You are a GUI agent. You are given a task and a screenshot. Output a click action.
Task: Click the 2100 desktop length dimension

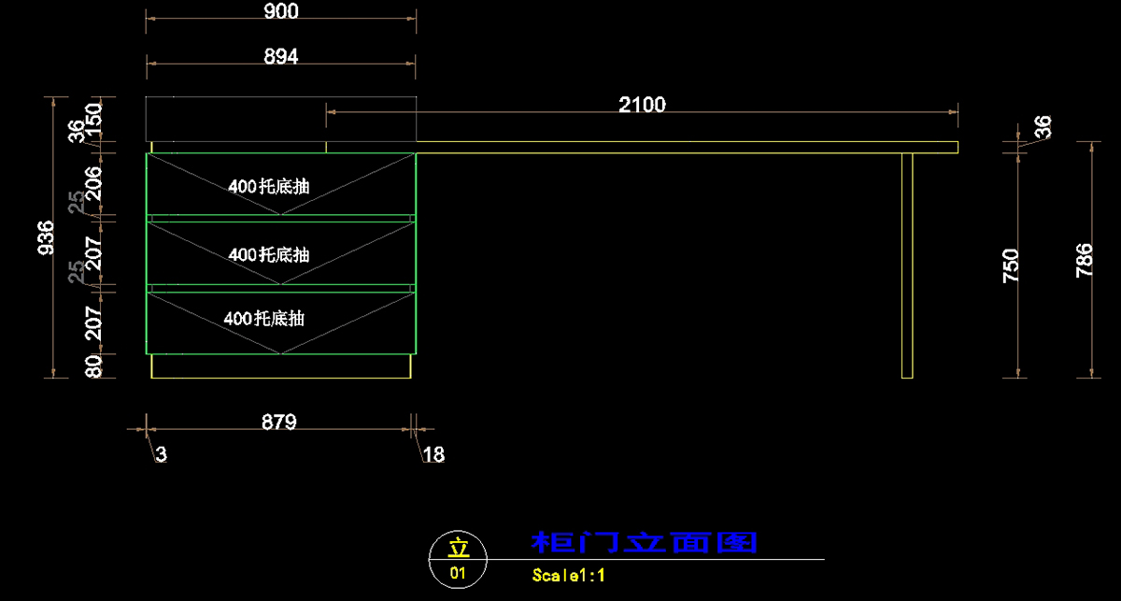643,105
